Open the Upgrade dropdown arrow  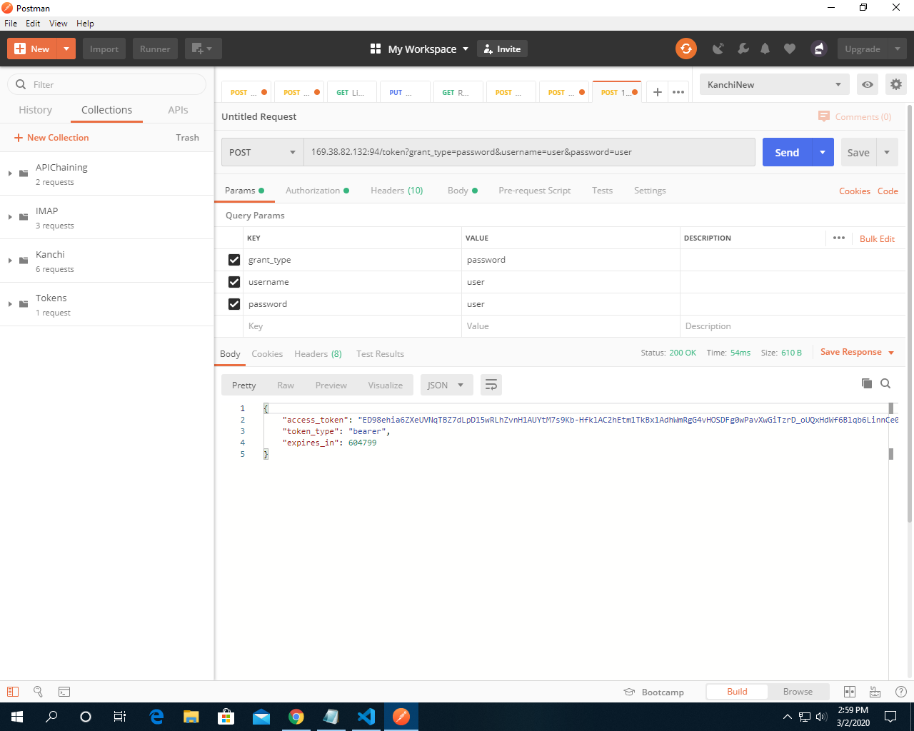tap(897, 49)
